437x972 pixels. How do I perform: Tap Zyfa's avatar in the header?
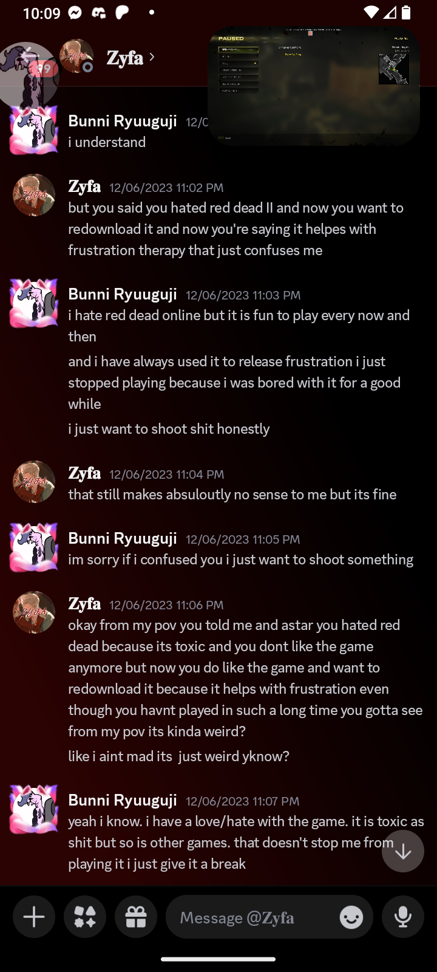(76, 56)
